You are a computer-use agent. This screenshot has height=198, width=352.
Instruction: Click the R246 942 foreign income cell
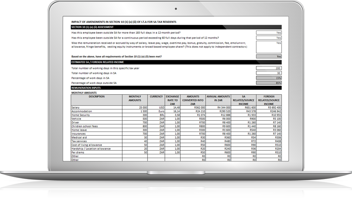coord(269,111)
